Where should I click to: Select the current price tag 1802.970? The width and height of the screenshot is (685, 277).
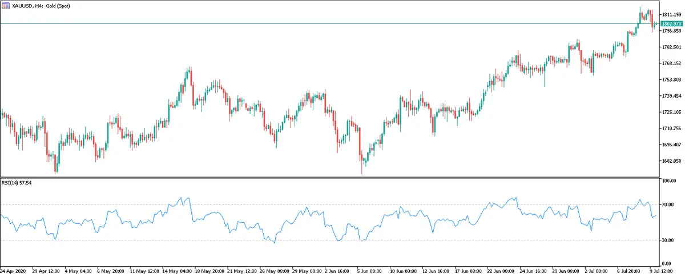pyautogui.click(x=671, y=23)
